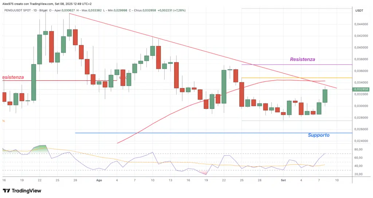Click the Set month label on time axis
The width and height of the screenshot is (373, 198).
tap(283, 180)
